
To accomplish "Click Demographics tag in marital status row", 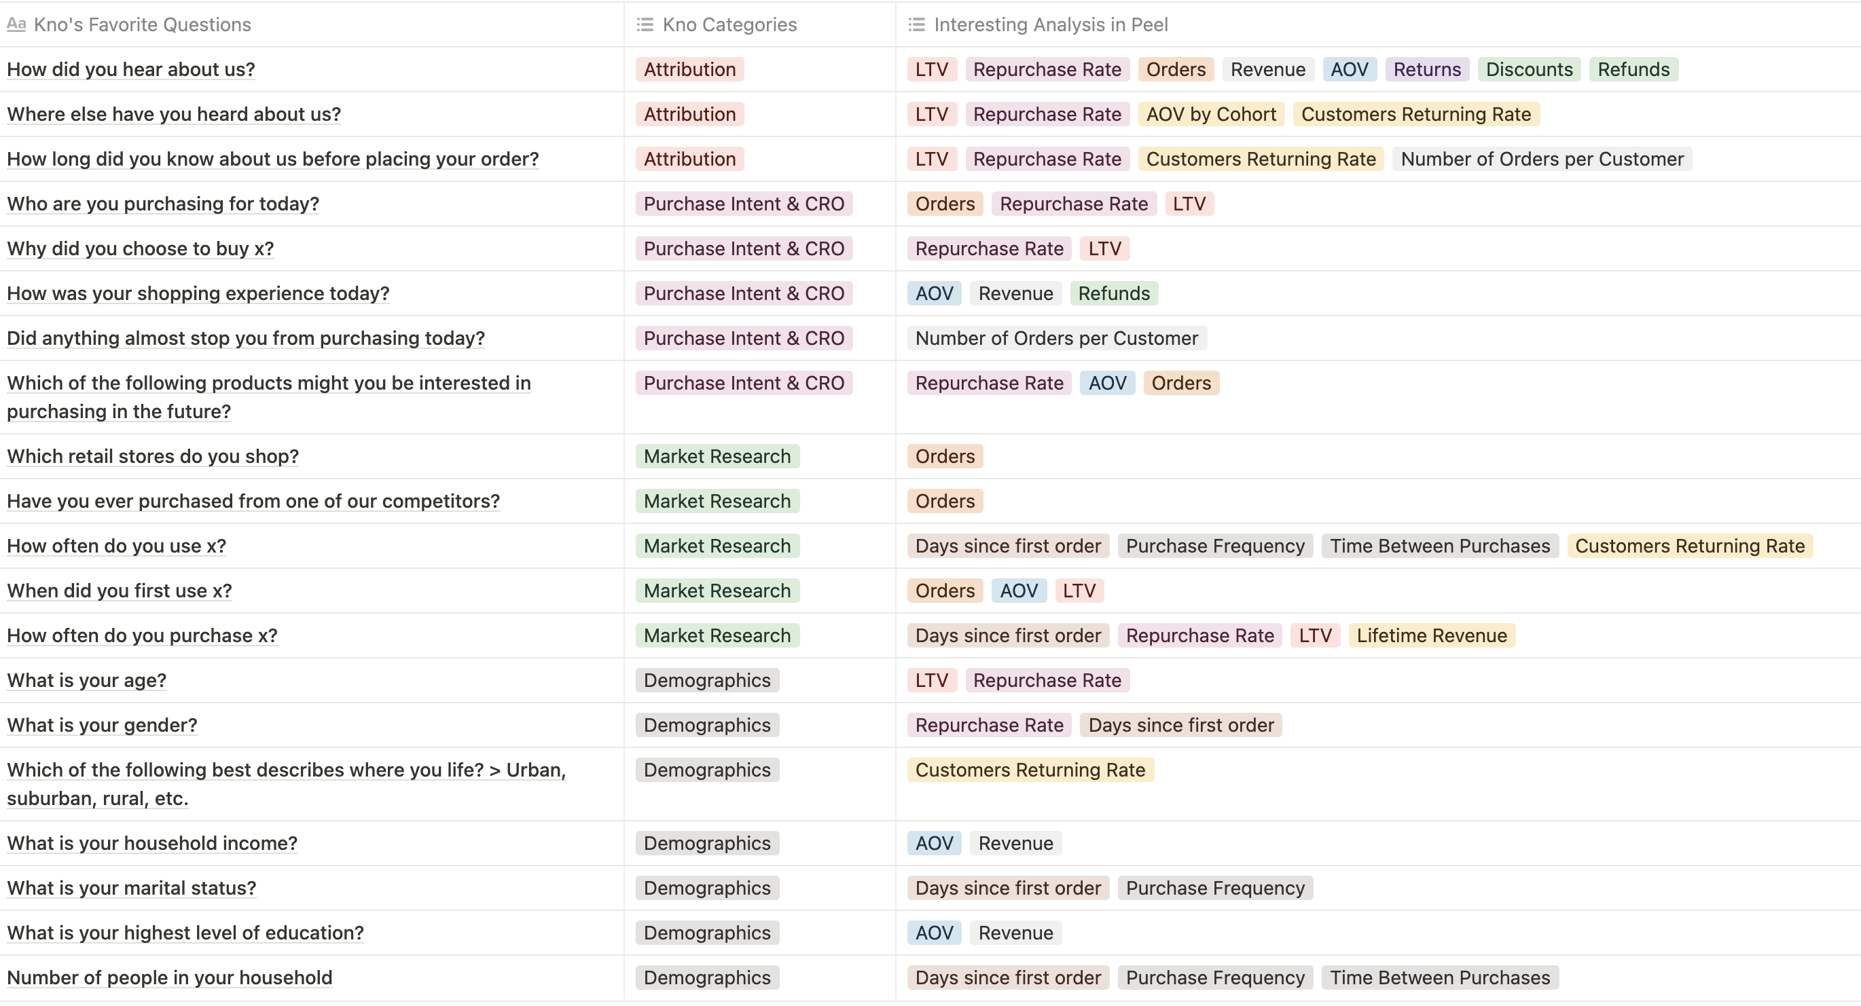I will pos(706,888).
